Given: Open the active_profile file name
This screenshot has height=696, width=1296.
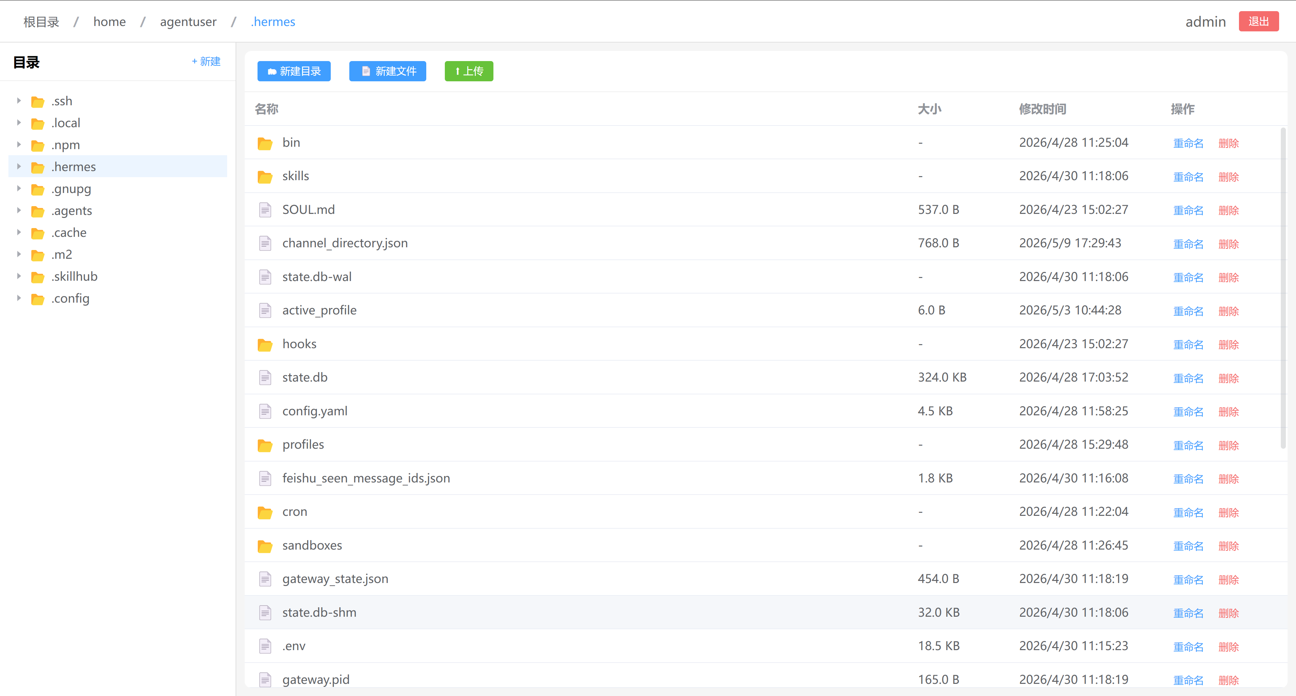Looking at the screenshot, I should pos(320,310).
